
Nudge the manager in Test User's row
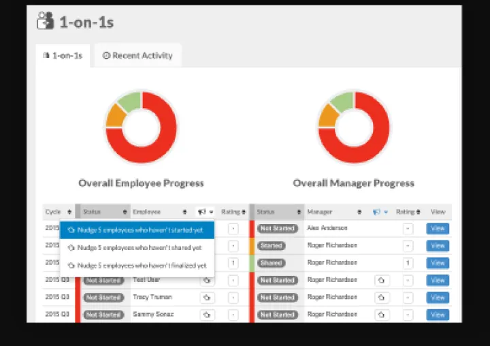click(x=382, y=281)
